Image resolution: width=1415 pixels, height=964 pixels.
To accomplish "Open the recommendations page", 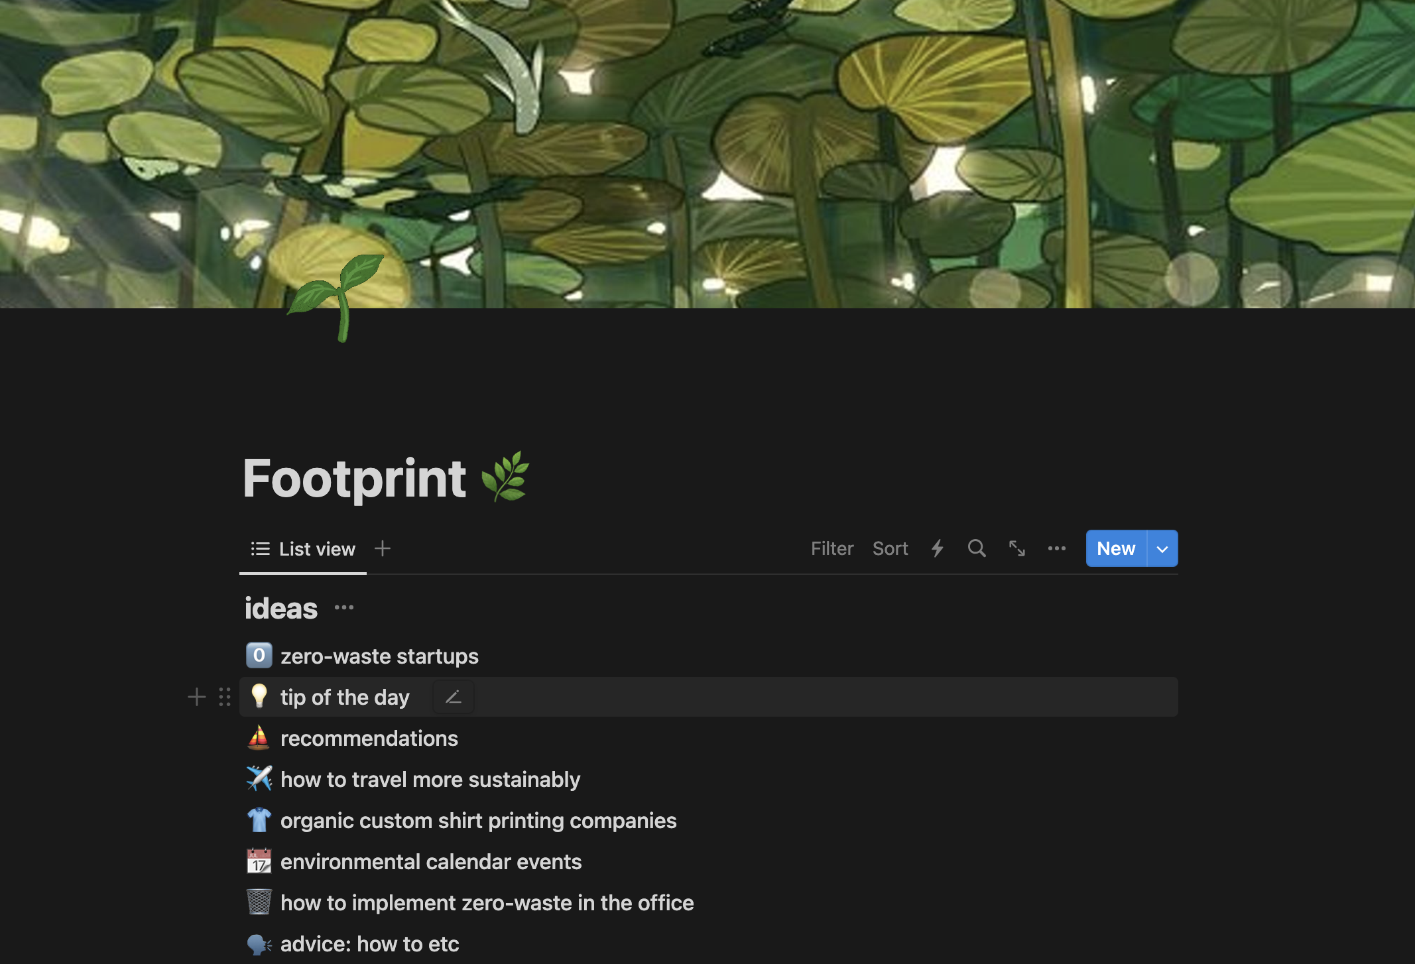I will 369,739.
